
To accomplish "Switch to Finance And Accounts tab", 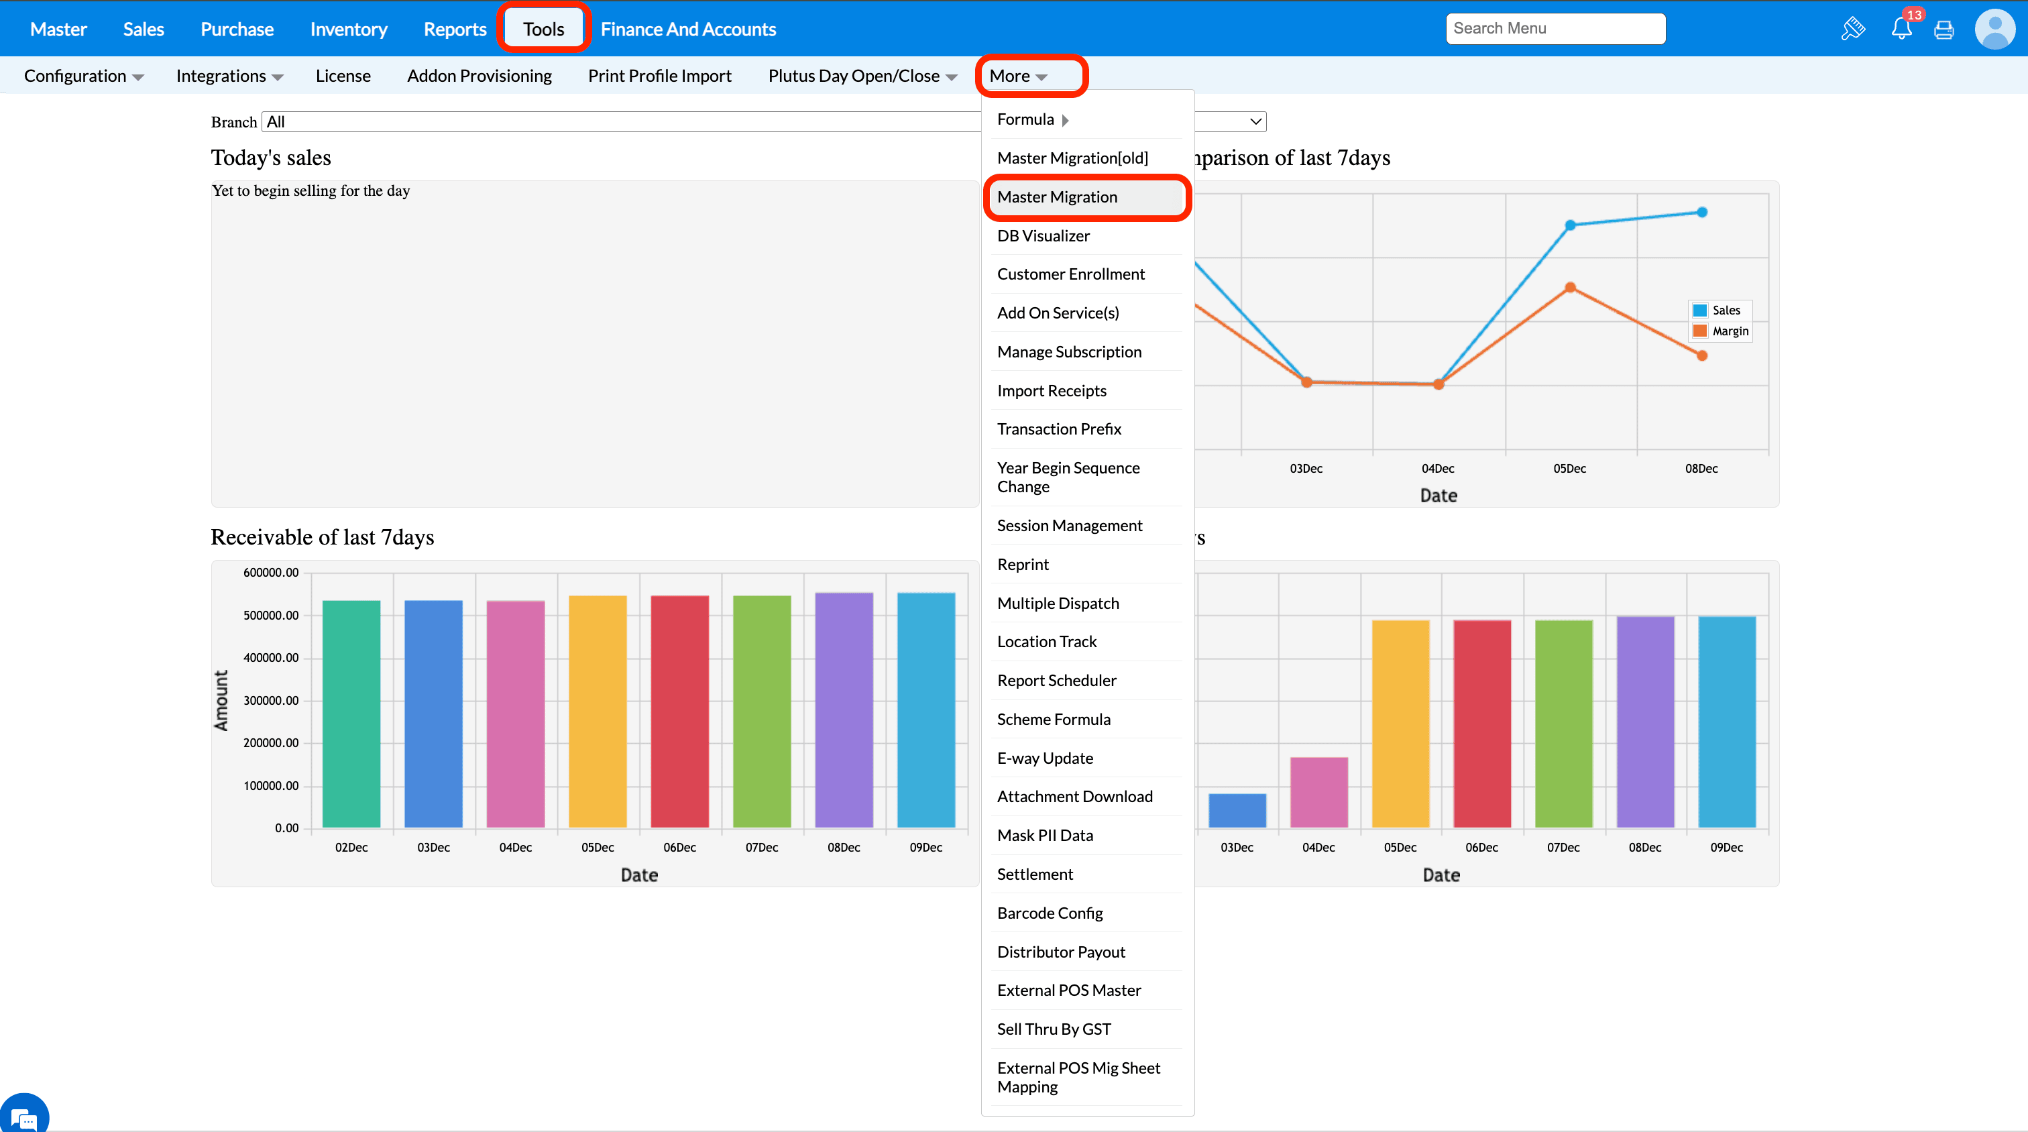I will point(687,29).
